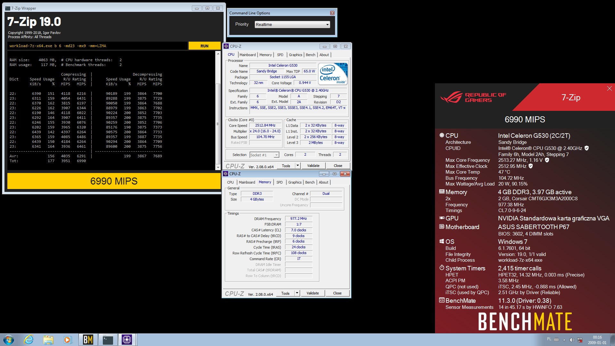Launch Internet Explorer from the taskbar
Screen dimensions: 615x346
tap(29, 340)
